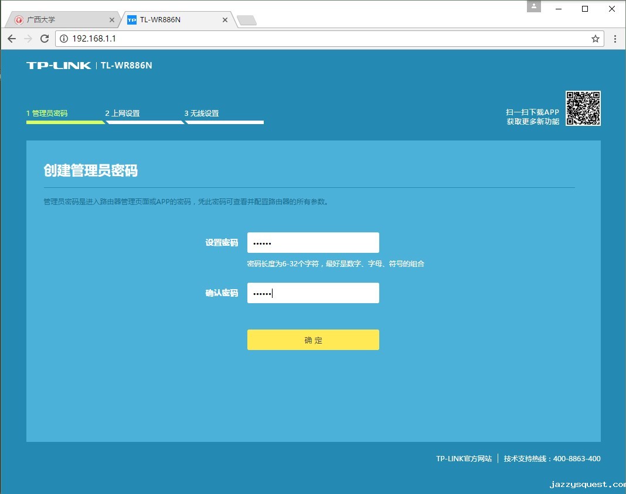Reload the router setup page

(45, 39)
